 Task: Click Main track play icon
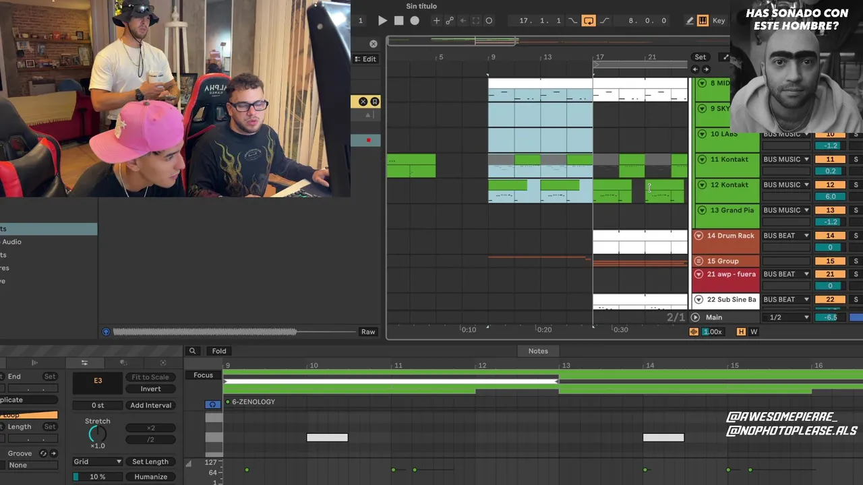(x=695, y=317)
